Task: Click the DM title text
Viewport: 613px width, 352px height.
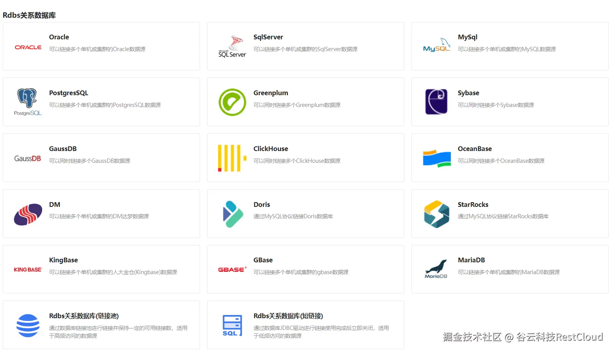Action: point(55,205)
